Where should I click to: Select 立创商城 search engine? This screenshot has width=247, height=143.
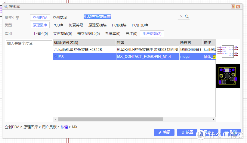click(x=60, y=18)
